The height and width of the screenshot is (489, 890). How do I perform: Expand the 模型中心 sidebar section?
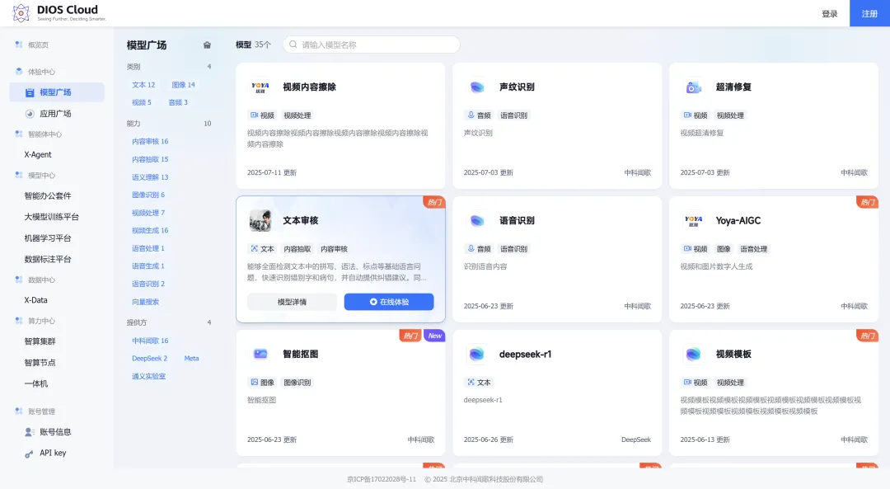coord(41,176)
